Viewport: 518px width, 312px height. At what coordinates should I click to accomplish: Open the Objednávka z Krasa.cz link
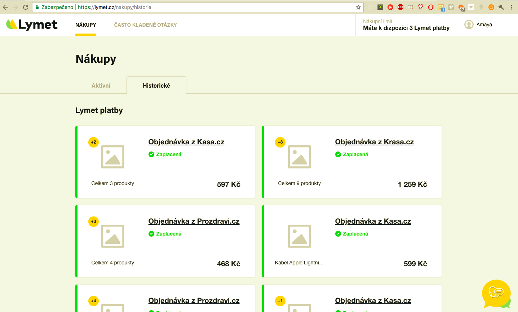pos(375,142)
